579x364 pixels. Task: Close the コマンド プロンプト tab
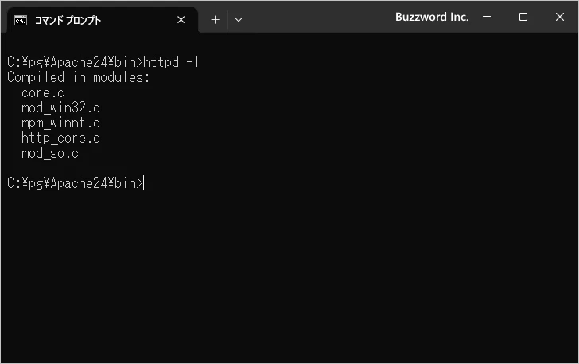[181, 20]
